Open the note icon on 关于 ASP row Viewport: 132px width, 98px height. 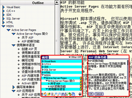[x=81, y=84]
